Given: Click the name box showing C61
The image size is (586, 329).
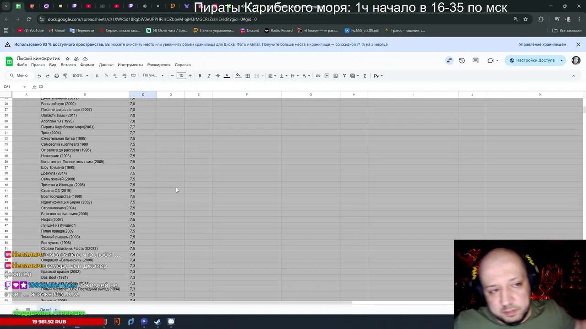Looking at the screenshot, I should pyautogui.click(x=15, y=87).
